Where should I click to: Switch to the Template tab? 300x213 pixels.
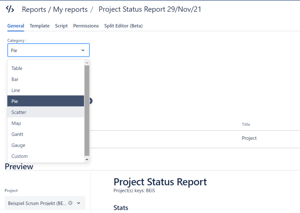pos(40,26)
